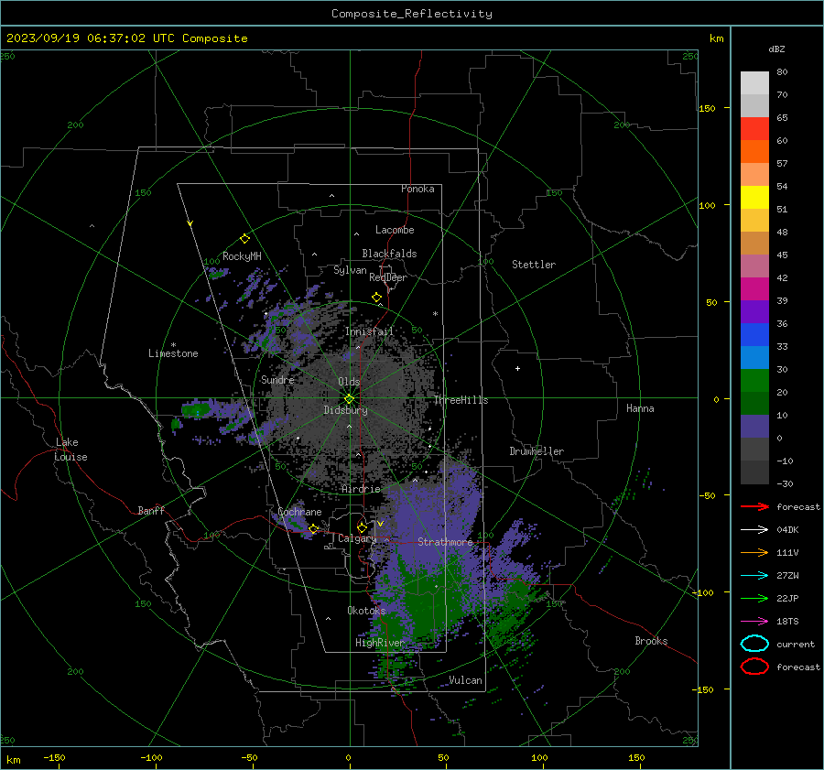Select the light gray 70–80 dBZ swatch
Screen dimensions: 824x770
click(754, 83)
